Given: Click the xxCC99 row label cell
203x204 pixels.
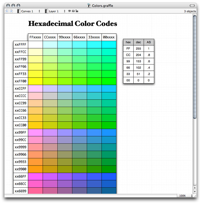Looking at the screenshot, I should pyautogui.click(x=20, y=103).
